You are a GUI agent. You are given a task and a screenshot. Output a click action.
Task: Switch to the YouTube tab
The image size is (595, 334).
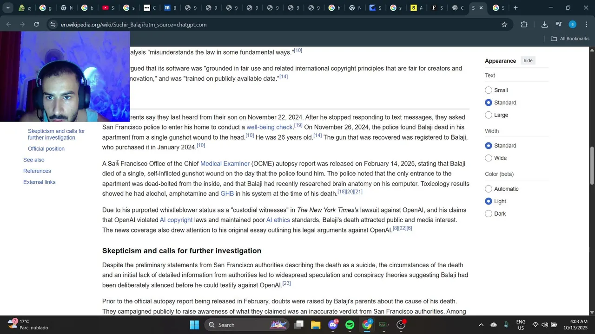pyautogui.click(x=108, y=8)
